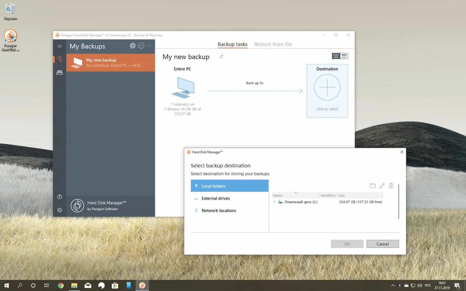Open Microsoft Store from the taskbar

(x=115, y=285)
